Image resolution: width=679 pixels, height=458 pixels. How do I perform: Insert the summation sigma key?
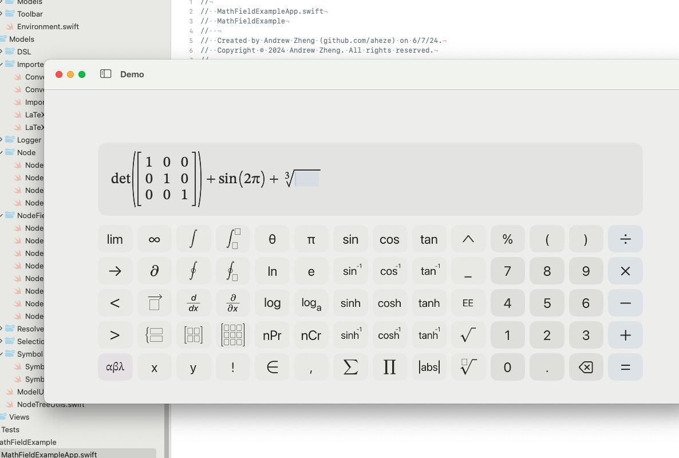[350, 367]
